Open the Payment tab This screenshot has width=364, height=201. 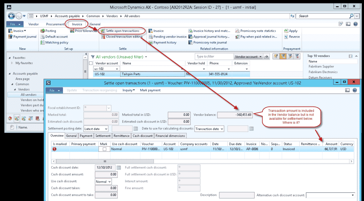86,136
